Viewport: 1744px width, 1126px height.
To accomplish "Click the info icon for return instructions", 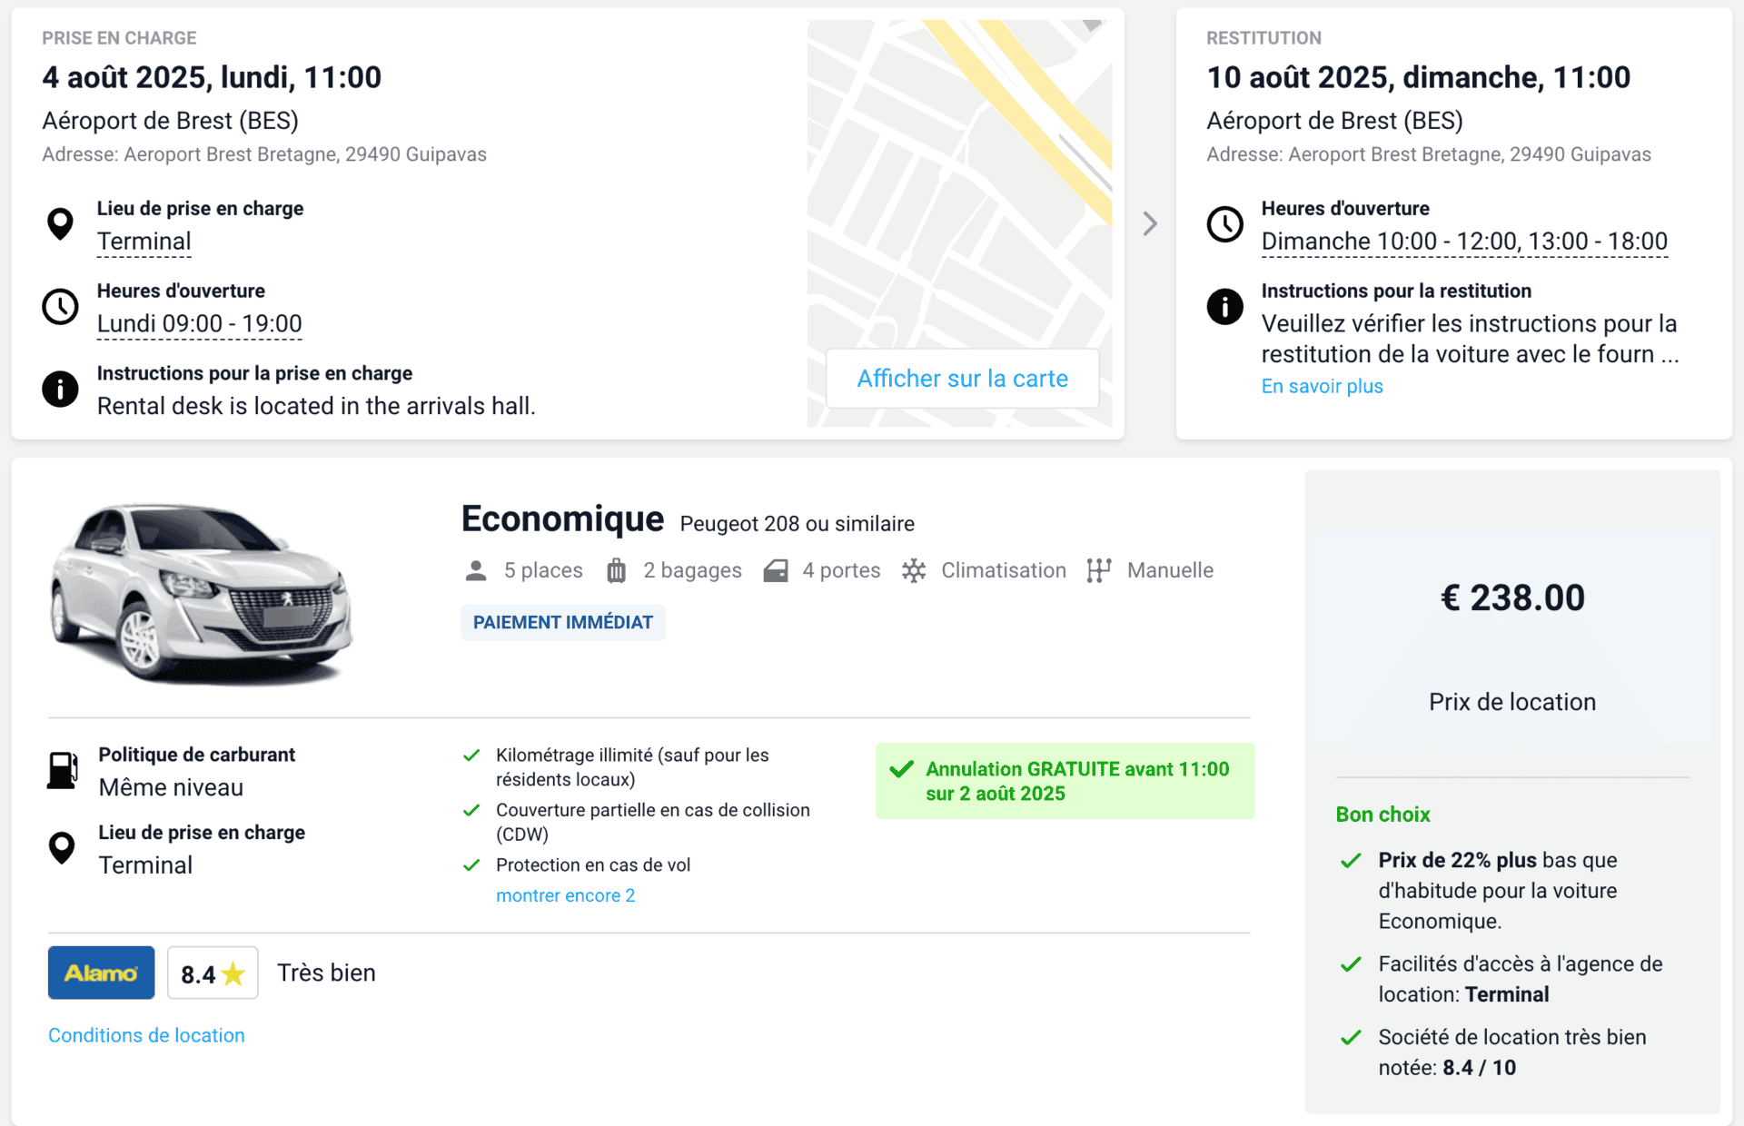I will (1224, 306).
